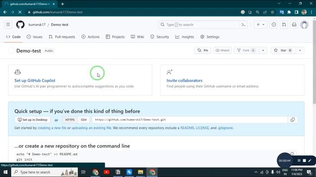Star the Demo-test repository
Image resolution: width=316 pixels, height=177 pixels.
coord(283,50)
